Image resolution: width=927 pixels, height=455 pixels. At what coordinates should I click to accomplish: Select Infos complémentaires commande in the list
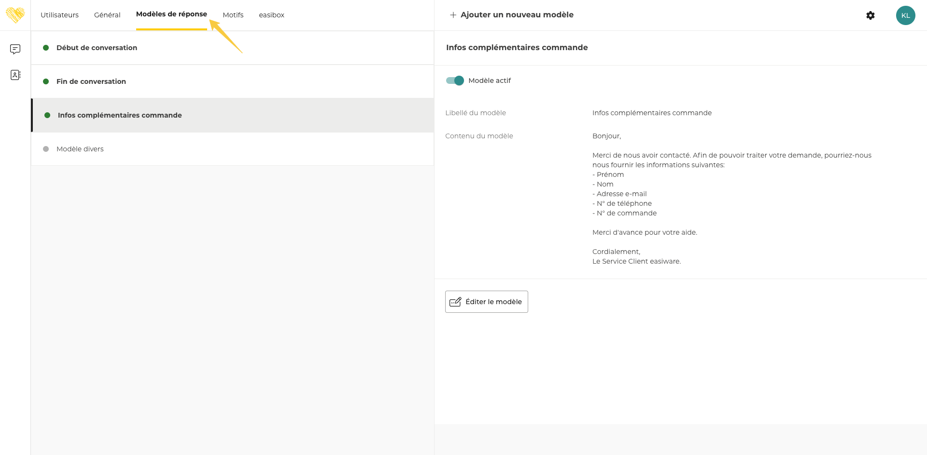point(120,115)
